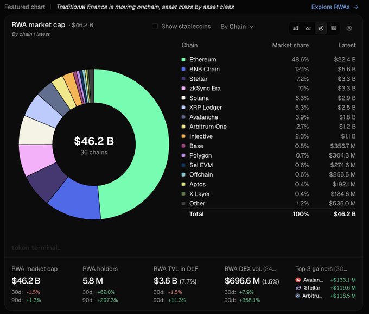Click the Top 3 gainers heading
This screenshot has height=314, width=369.
point(321,269)
